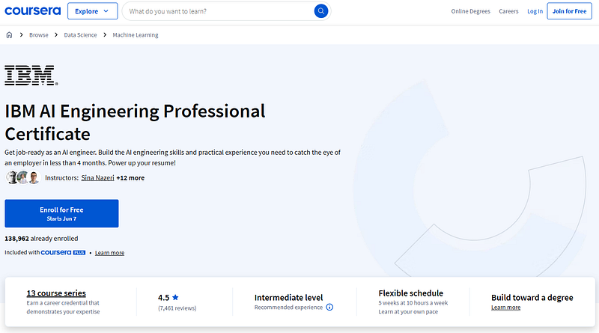Open the Browse breadcrumb
599x333 pixels.
click(x=39, y=34)
